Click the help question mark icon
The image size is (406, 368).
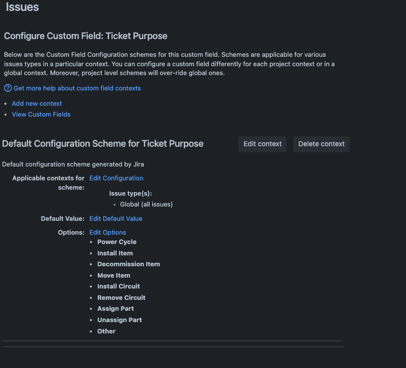tap(8, 88)
